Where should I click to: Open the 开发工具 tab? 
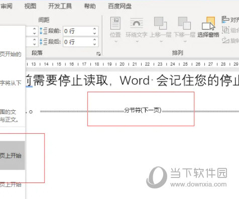click(x=60, y=7)
